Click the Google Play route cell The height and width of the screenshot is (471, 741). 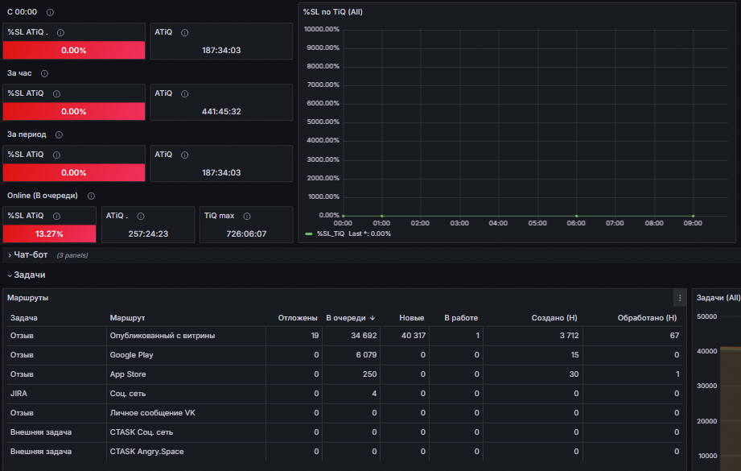pyautogui.click(x=186, y=355)
